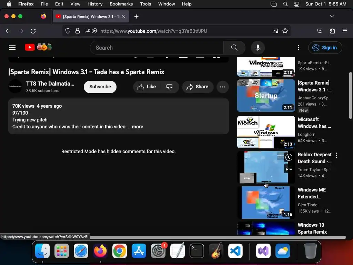The height and width of the screenshot is (265, 353).
Task: Open Glen Tindal channel name
Action: (308, 205)
